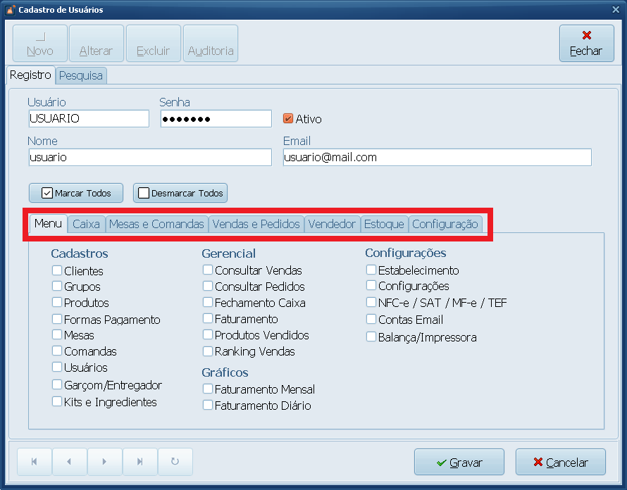Save with the Gravar button
This screenshot has width=627, height=490.
(x=459, y=463)
